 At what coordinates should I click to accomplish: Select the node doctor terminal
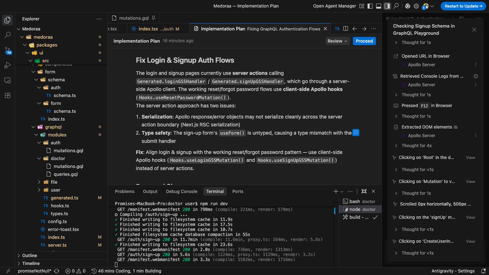tap(360, 209)
